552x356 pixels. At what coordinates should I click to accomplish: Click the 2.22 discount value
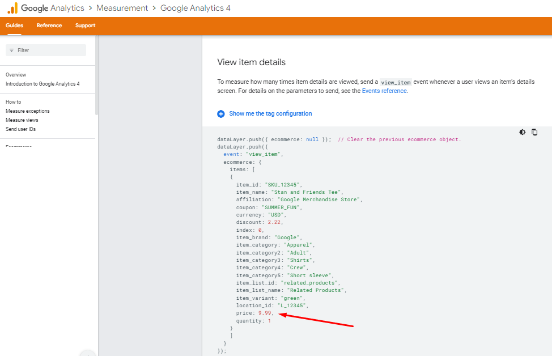274,222
